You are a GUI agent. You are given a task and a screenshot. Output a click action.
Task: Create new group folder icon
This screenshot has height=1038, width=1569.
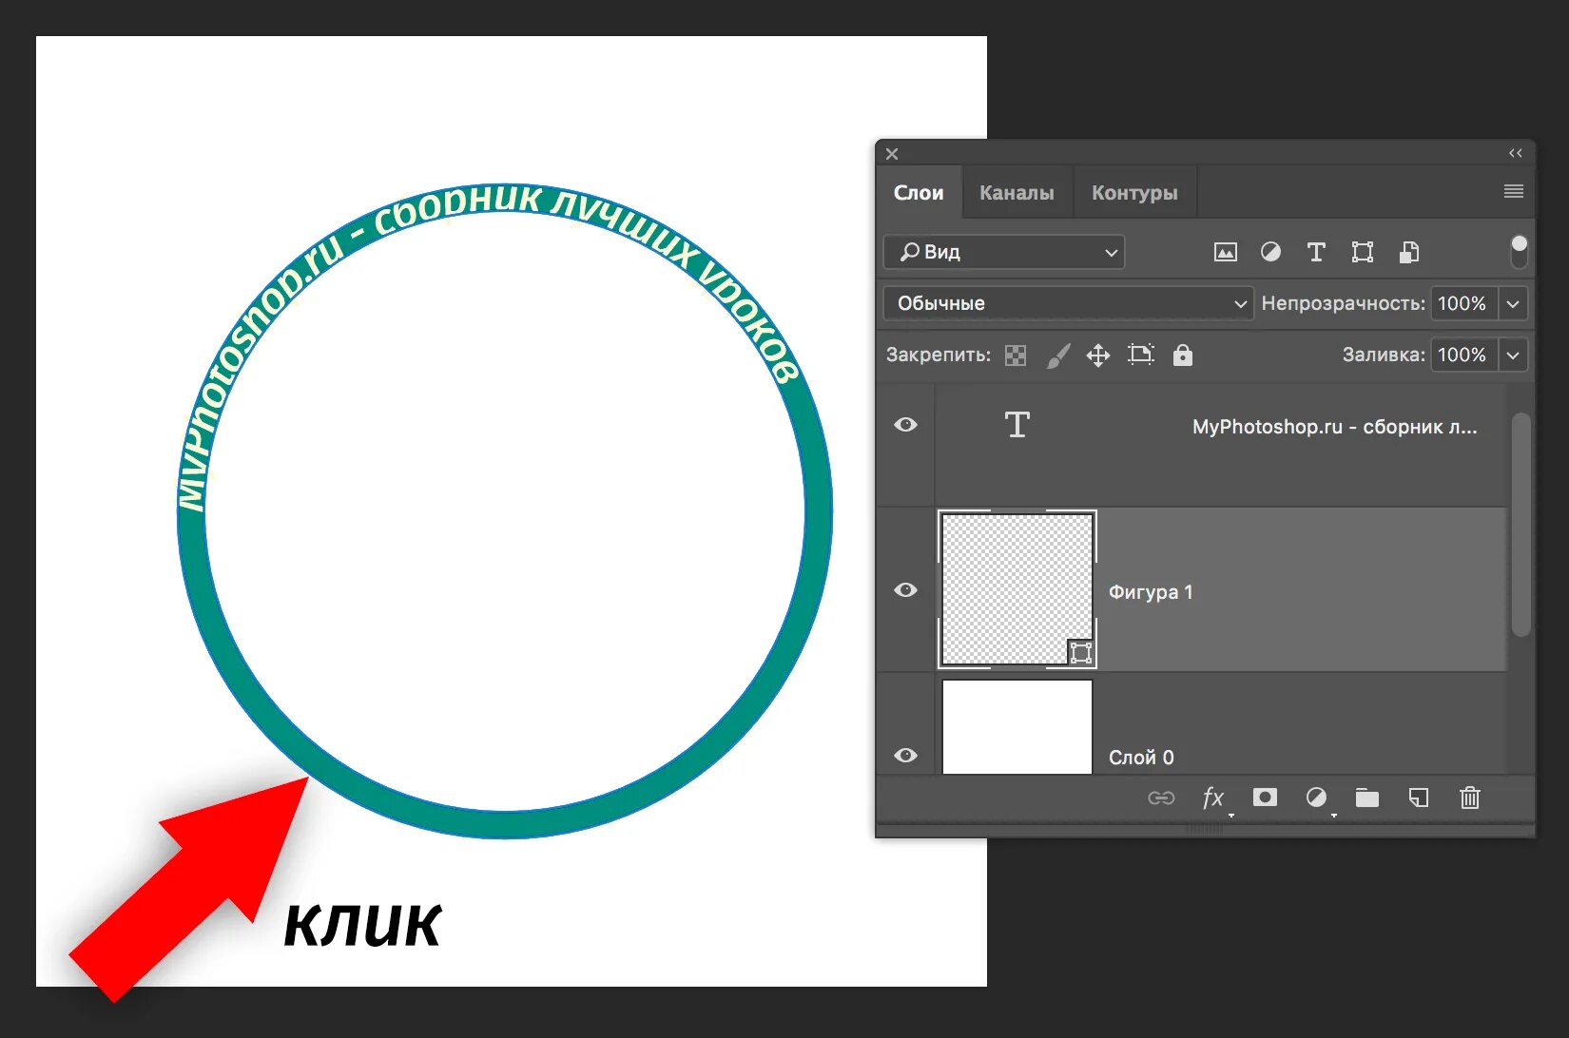[1367, 798]
